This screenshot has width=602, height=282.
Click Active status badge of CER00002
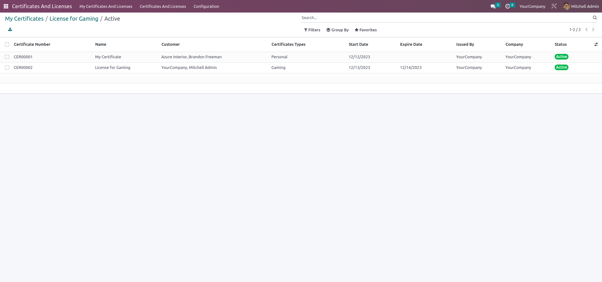pos(562,67)
